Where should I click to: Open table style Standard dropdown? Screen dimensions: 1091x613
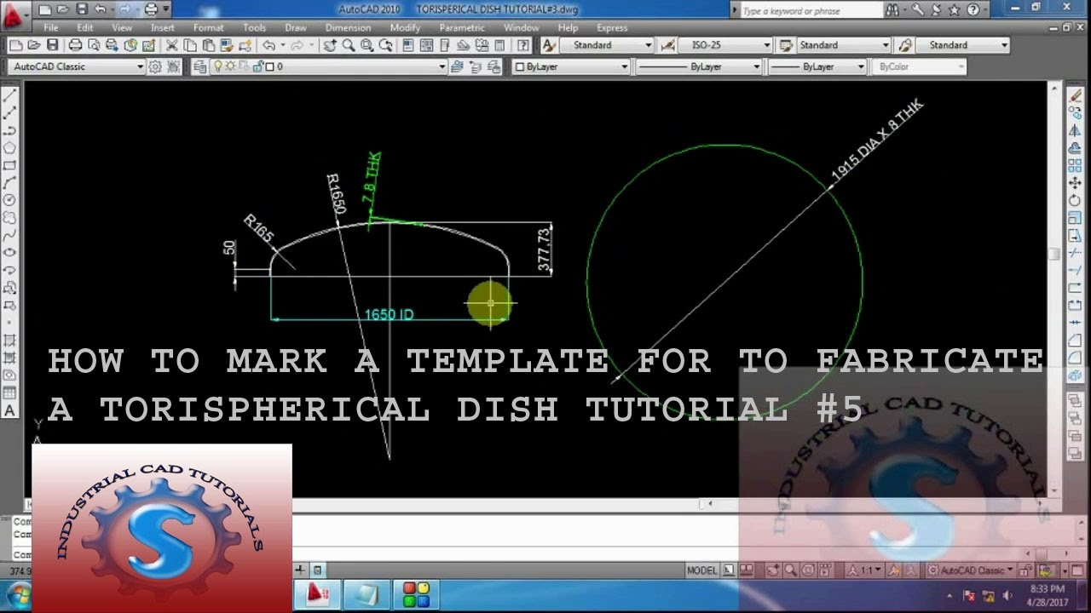(843, 45)
